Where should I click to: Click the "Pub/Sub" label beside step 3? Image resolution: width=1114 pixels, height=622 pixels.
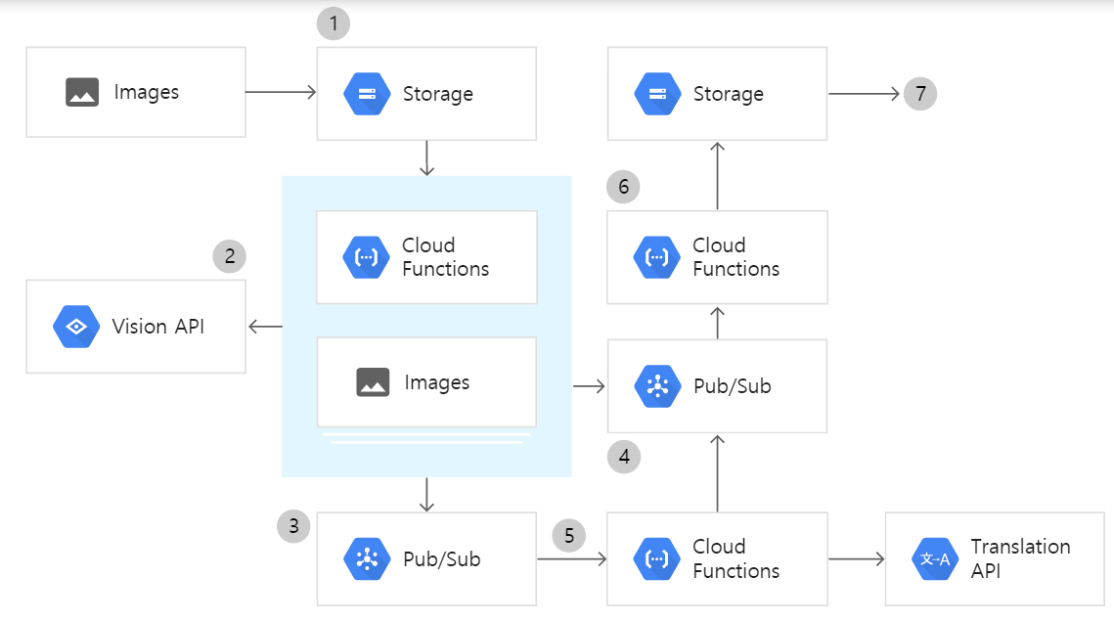(x=442, y=558)
